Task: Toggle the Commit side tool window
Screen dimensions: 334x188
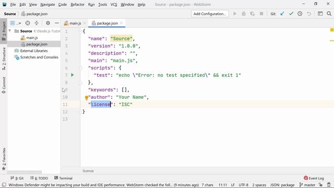Action: 4,85
